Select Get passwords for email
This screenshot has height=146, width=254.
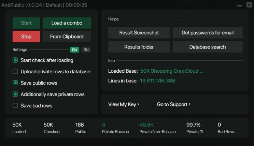(207, 33)
